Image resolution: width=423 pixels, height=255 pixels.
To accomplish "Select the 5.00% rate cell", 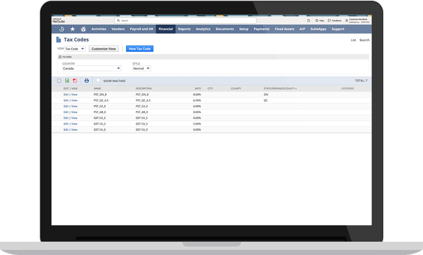I will click(197, 124).
